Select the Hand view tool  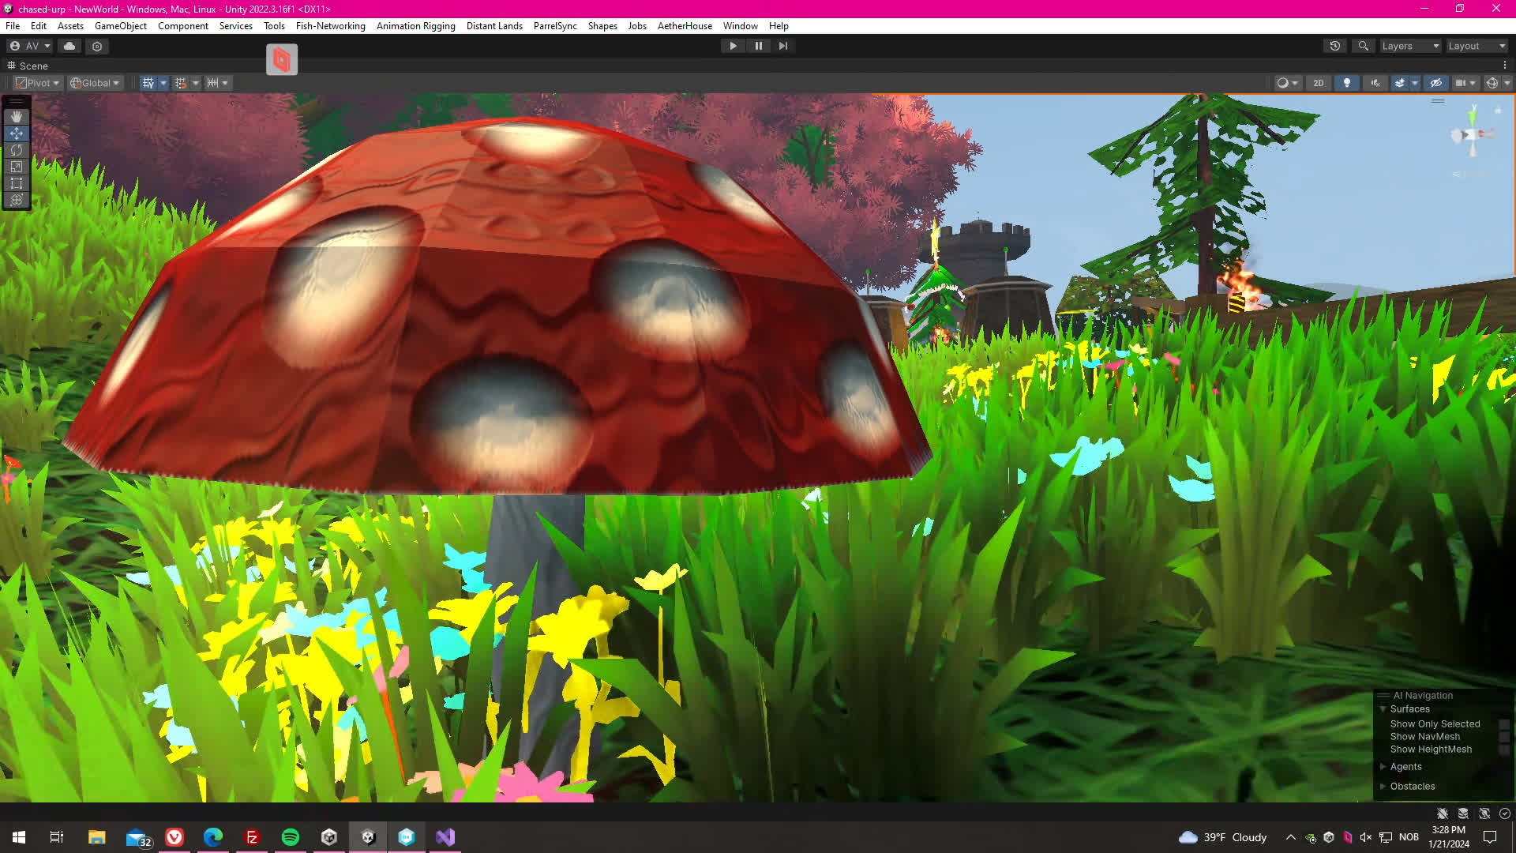click(x=17, y=117)
